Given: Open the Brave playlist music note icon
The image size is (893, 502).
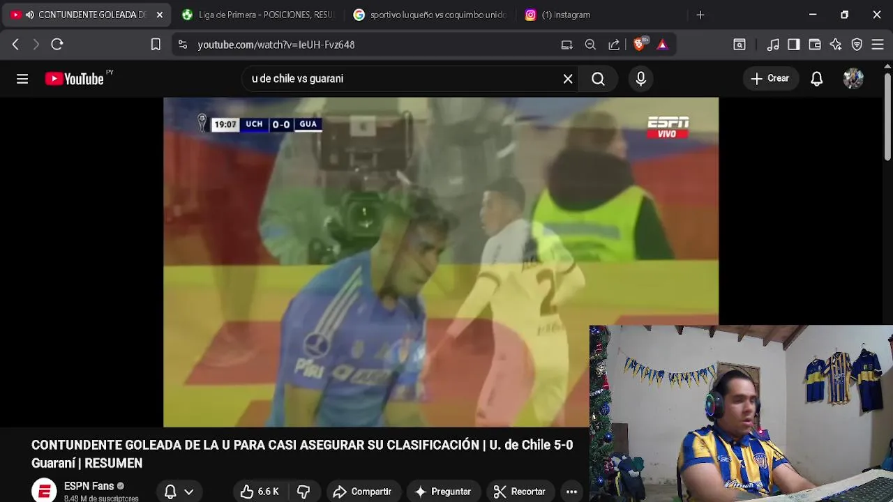Looking at the screenshot, I should click(x=773, y=45).
